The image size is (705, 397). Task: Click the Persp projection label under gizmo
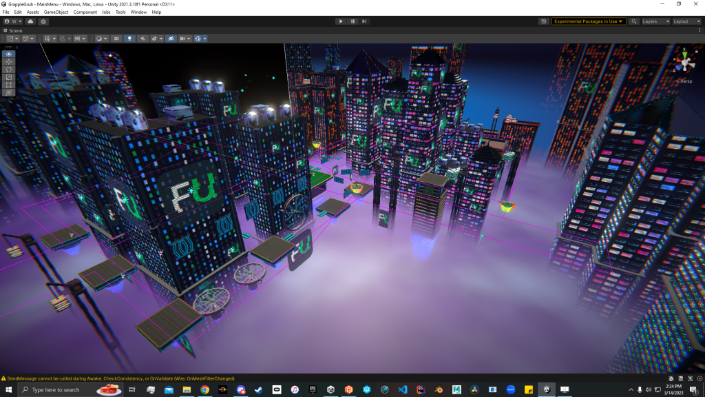point(684,81)
